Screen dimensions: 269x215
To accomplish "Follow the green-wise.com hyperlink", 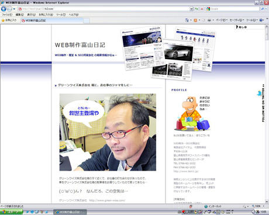I will pyautogui.click(x=107, y=200).
